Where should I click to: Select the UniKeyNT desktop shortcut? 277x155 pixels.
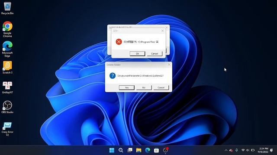click(7, 87)
